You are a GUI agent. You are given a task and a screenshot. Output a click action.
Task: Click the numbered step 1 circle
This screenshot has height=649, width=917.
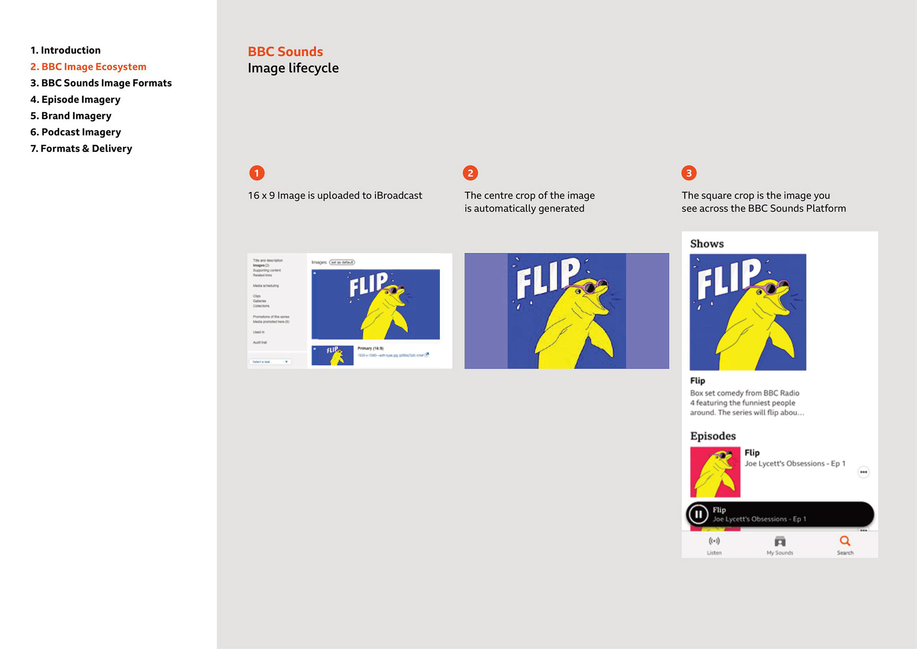(257, 173)
